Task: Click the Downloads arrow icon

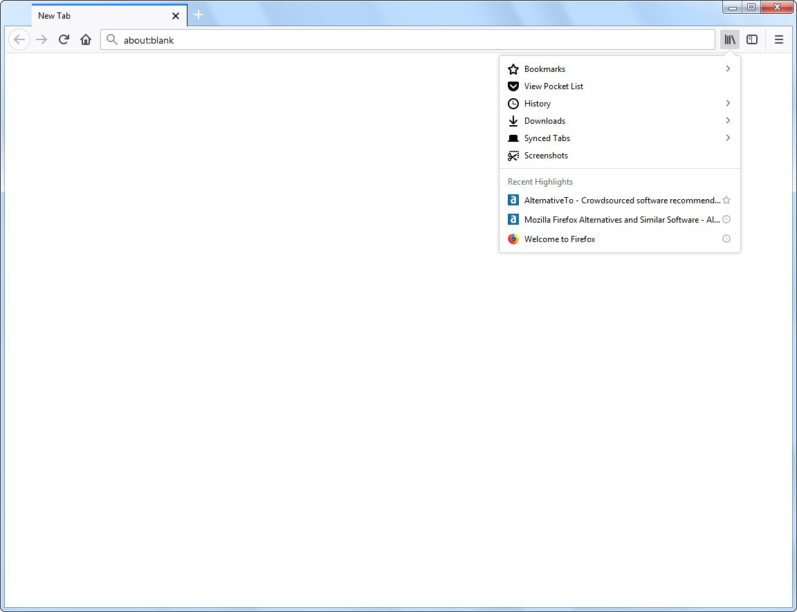Action: (513, 121)
